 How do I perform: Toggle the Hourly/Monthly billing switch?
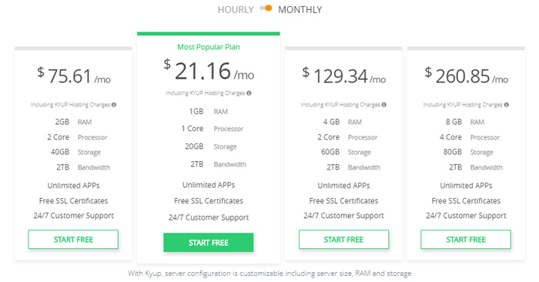pyautogui.click(x=266, y=8)
